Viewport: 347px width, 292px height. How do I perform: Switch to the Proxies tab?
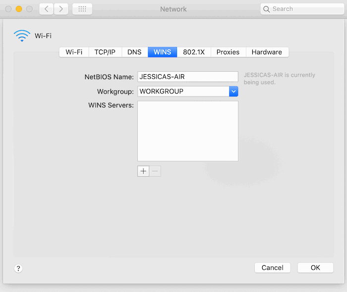(228, 52)
